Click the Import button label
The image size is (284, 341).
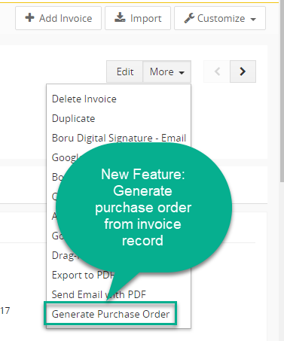pyautogui.click(x=145, y=18)
